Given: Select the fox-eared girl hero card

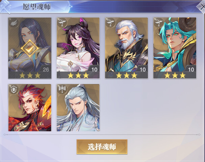Looking at the screenshot, I should tap(78, 48).
